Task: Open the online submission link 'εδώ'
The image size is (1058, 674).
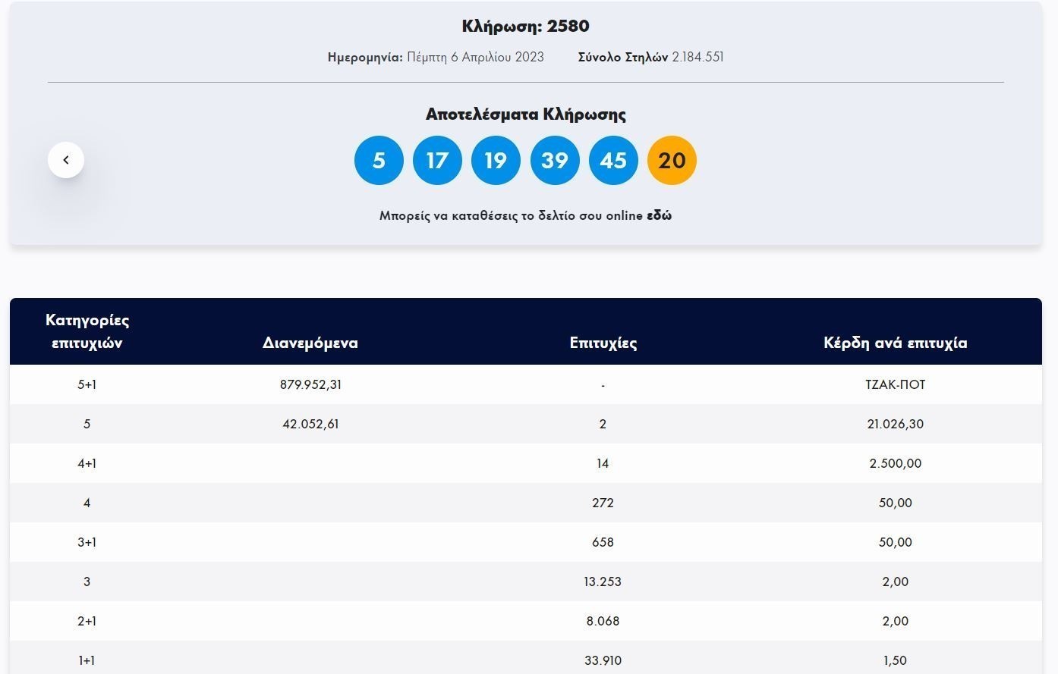Action: pyautogui.click(x=659, y=215)
